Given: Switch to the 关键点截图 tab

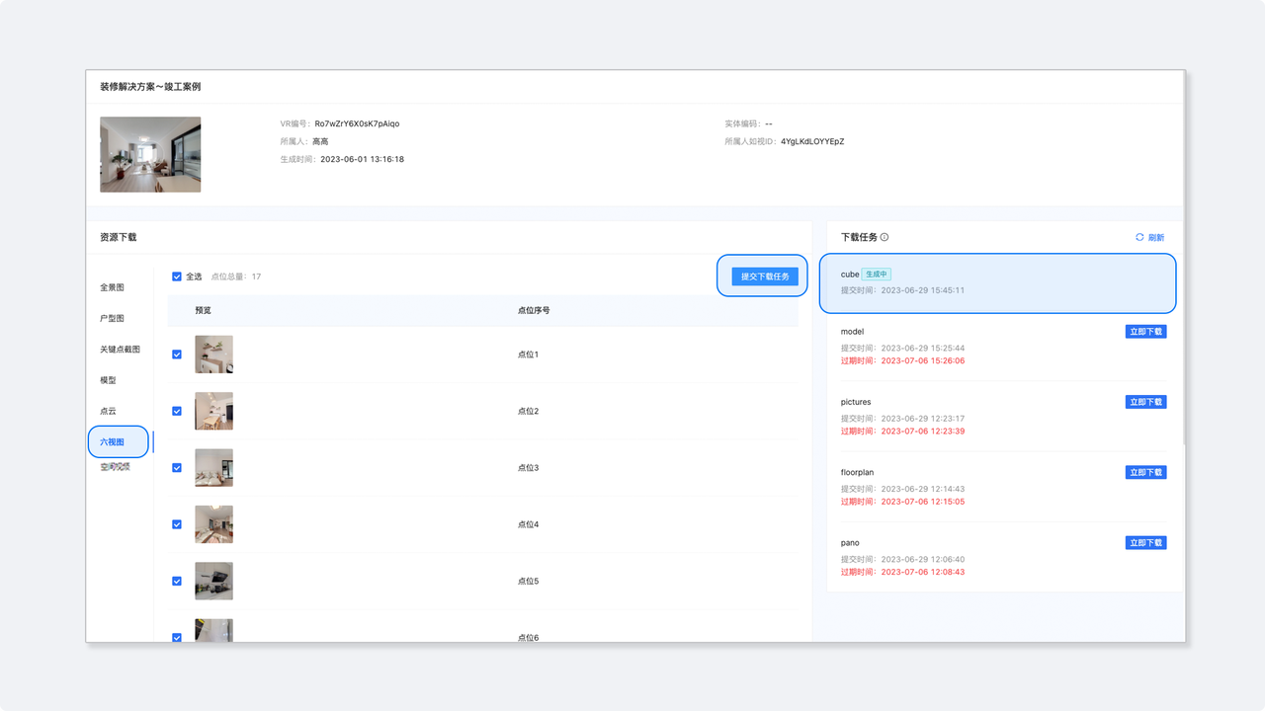Looking at the screenshot, I should click(120, 350).
